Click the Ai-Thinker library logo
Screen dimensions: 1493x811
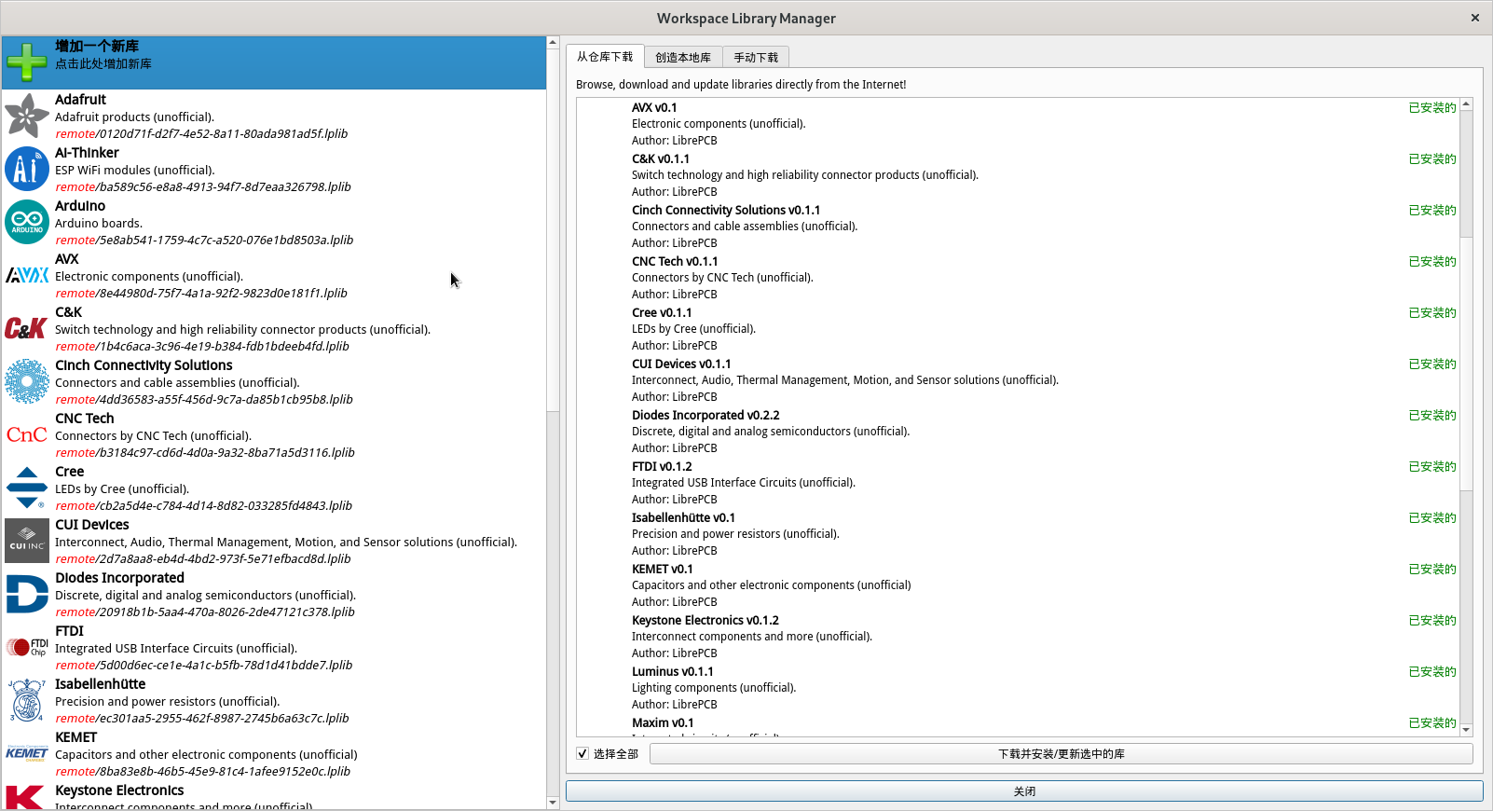coord(26,169)
